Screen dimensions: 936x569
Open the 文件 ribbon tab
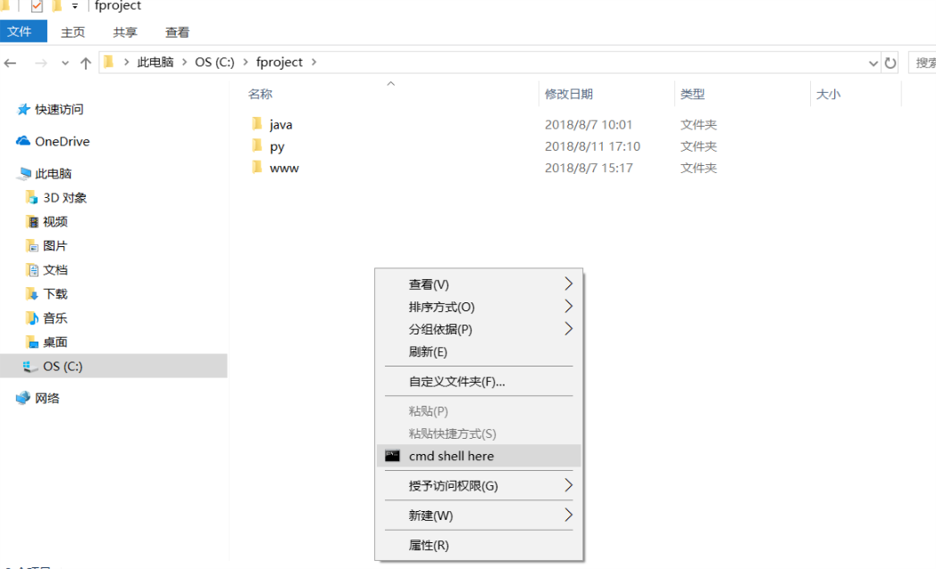pyautogui.click(x=20, y=32)
